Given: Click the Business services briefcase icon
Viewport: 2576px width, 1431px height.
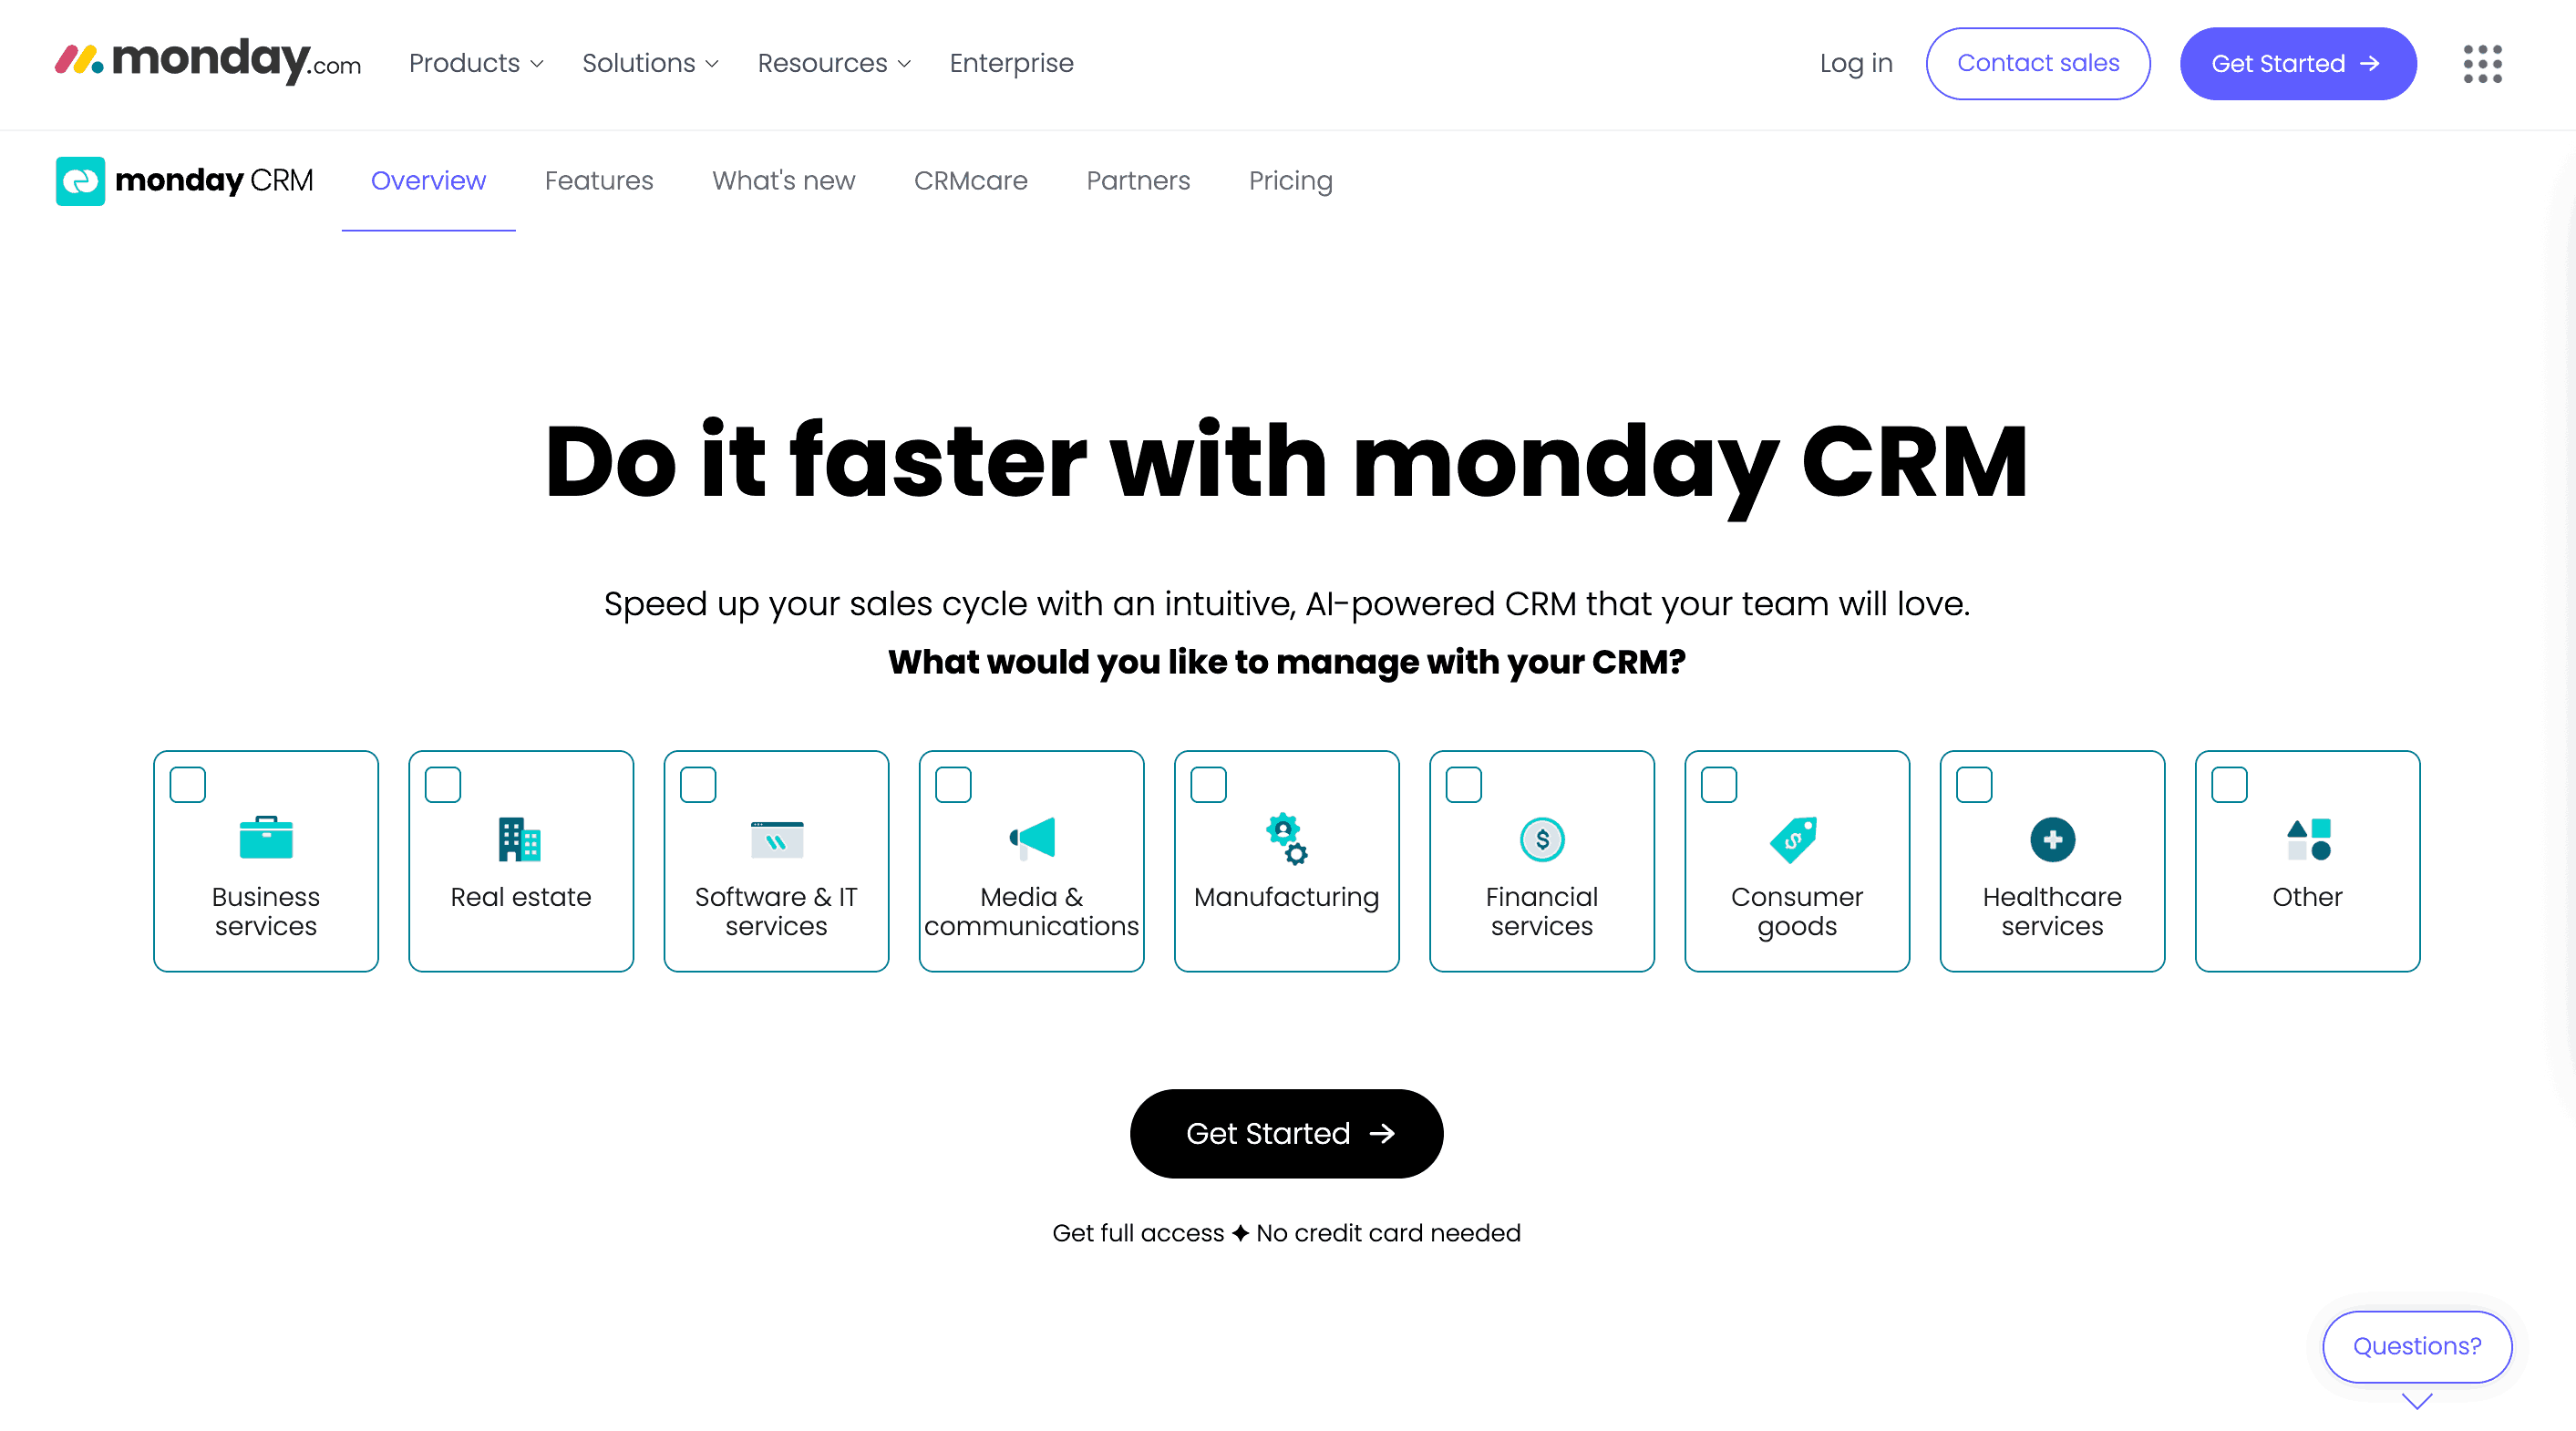Looking at the screenshot, I should click(x=266, y=838).
